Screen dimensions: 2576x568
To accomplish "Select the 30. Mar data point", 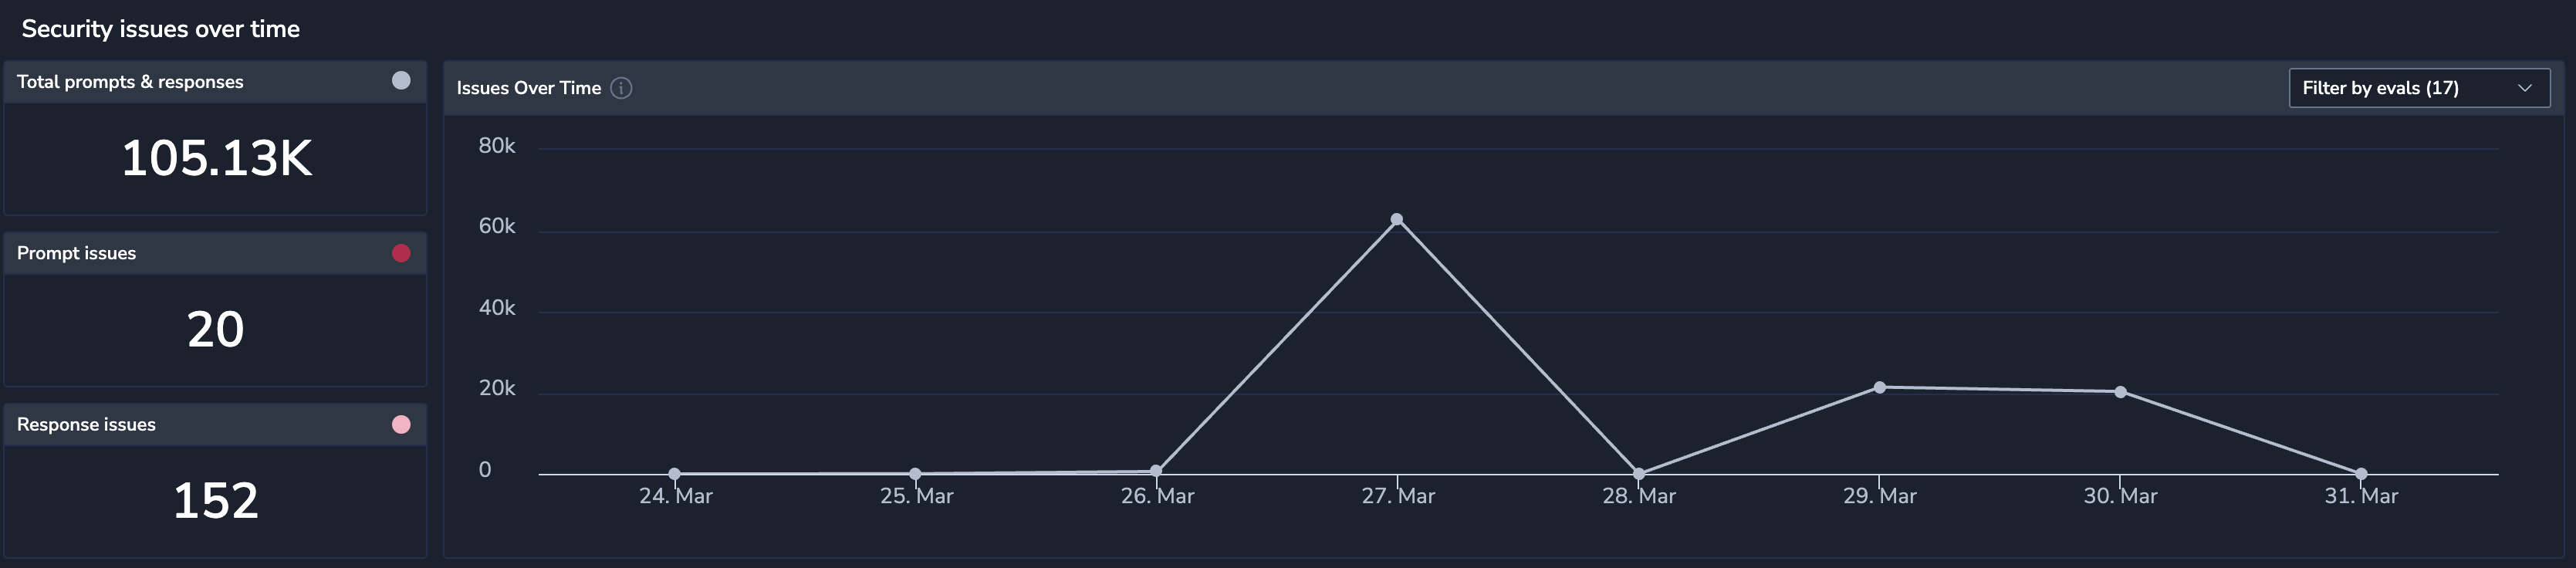I will (x=2120, y=392).
